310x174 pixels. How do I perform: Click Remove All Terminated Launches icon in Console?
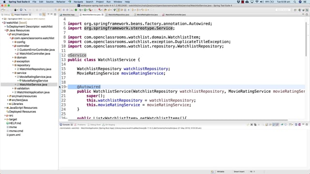click(x=255, y=125)
